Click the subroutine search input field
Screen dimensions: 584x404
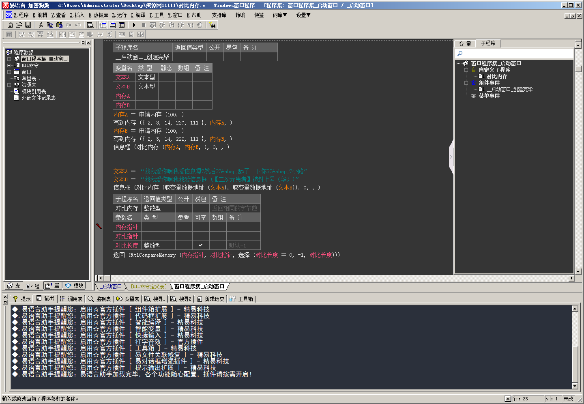tap(514, 54)
